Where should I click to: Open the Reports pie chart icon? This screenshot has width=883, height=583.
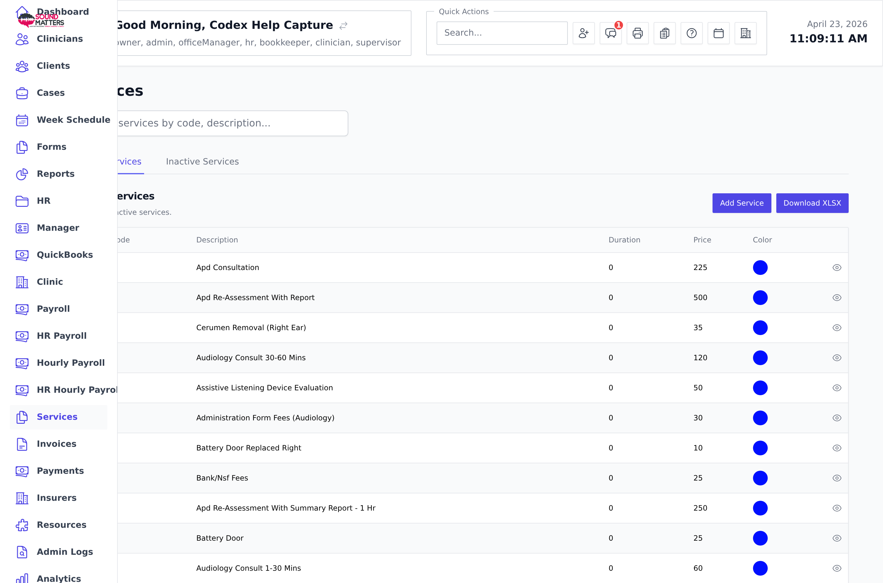click(x=22, y=174)
